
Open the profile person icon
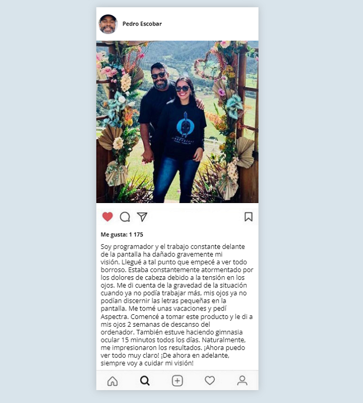tap(242, 381)
